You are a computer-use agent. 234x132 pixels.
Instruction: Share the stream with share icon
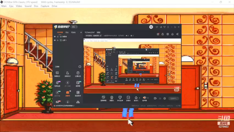click(177, 34)
